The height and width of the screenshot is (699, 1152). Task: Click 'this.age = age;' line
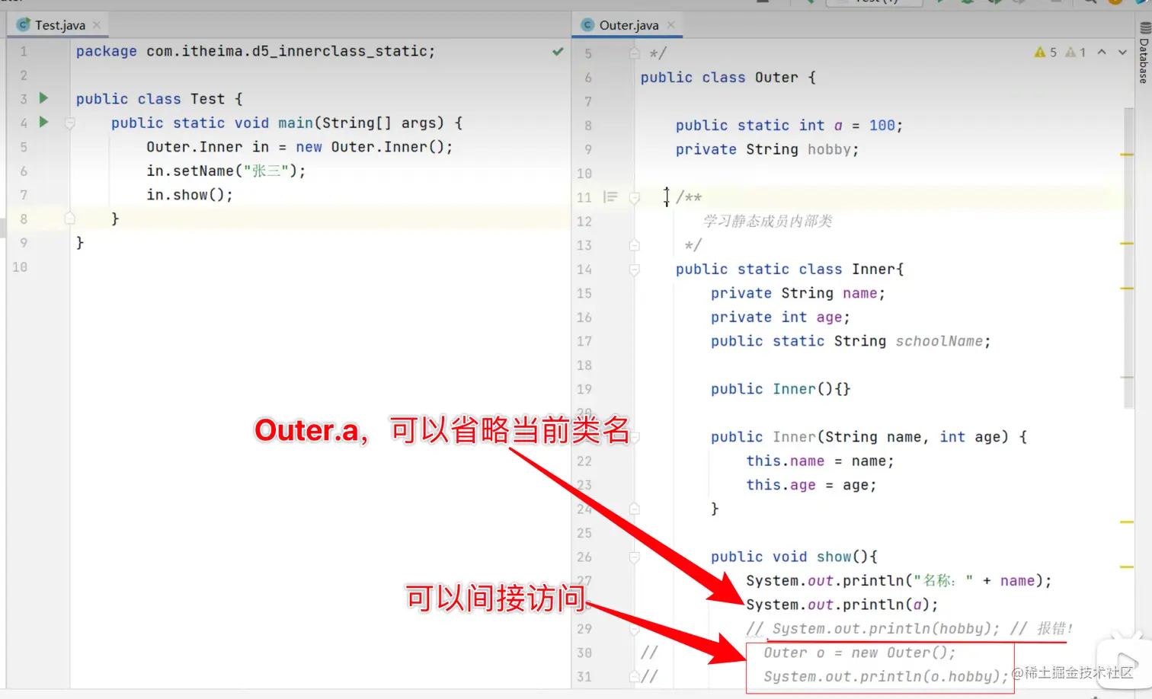pos(811,485)
